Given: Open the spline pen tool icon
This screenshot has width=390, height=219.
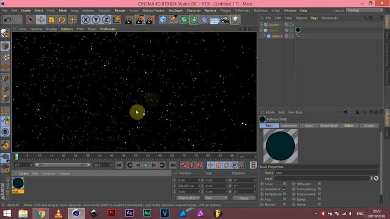Looking at the screenshot, I should (x=173, y=19).
